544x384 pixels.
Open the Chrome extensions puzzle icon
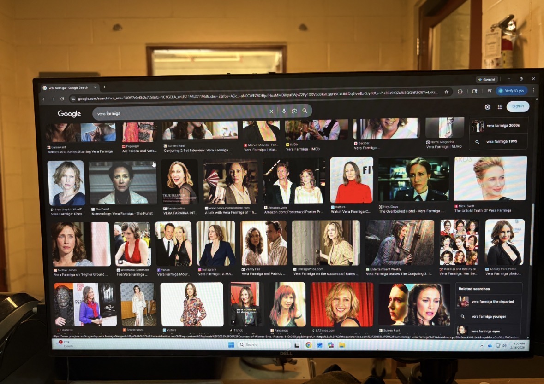(x=460, y=92)
